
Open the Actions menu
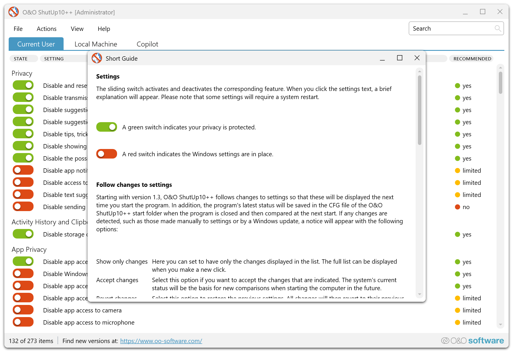click(47, 29)
